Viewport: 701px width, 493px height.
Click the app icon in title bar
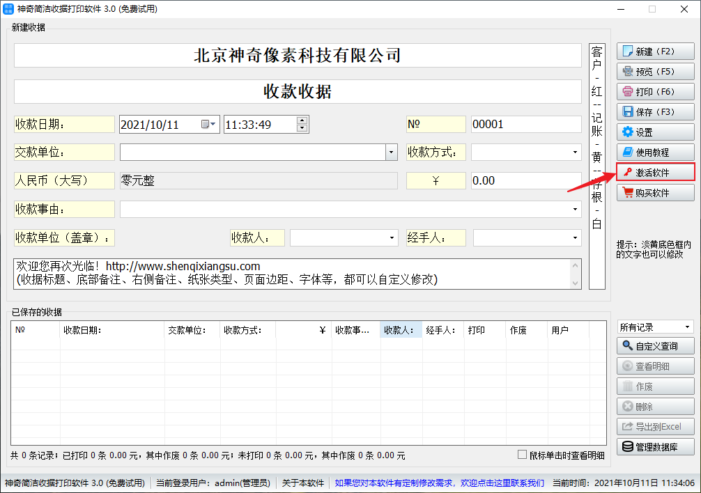click(8, 9)
